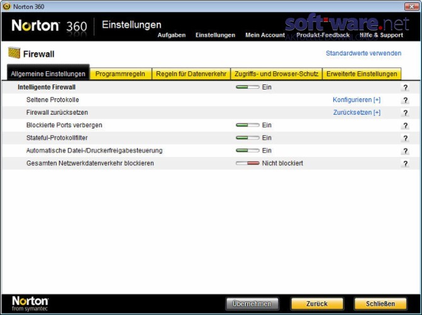This screenshot has width=422, height=315.
Task: Switch to Erweiterte Einstellungen tab
Action: coord(362,74)
